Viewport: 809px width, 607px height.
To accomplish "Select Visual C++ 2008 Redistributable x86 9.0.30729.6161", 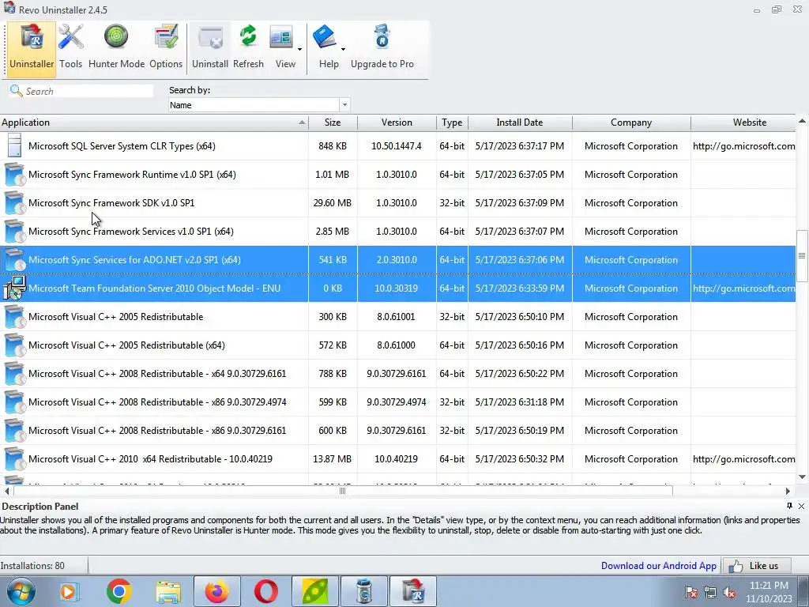I will point(398,430).
